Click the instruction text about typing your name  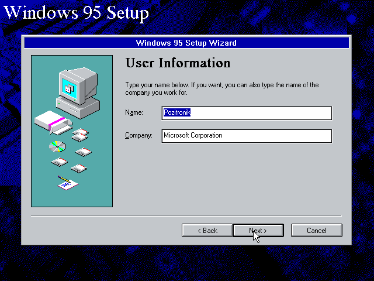pyautogui.click(x=222, y=88)
